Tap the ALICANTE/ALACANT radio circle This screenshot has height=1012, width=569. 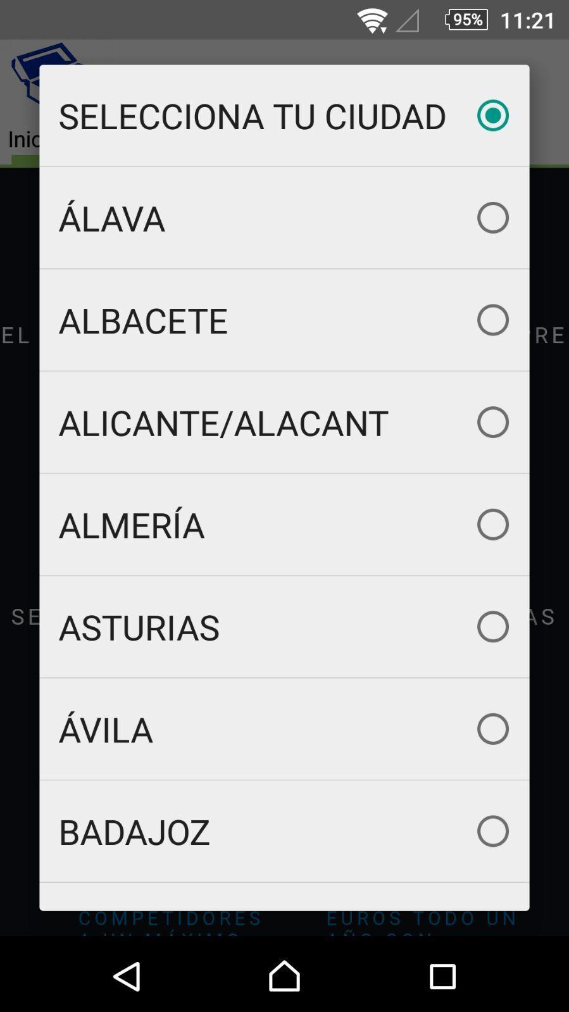tap(492, 422)
